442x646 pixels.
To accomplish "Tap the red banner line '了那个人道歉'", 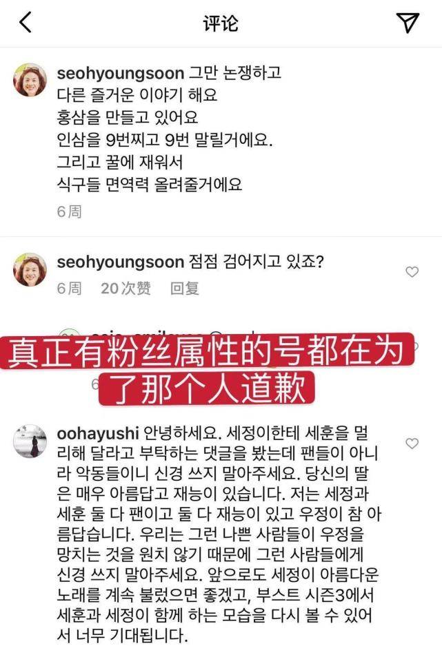I will tap(206, 388).
